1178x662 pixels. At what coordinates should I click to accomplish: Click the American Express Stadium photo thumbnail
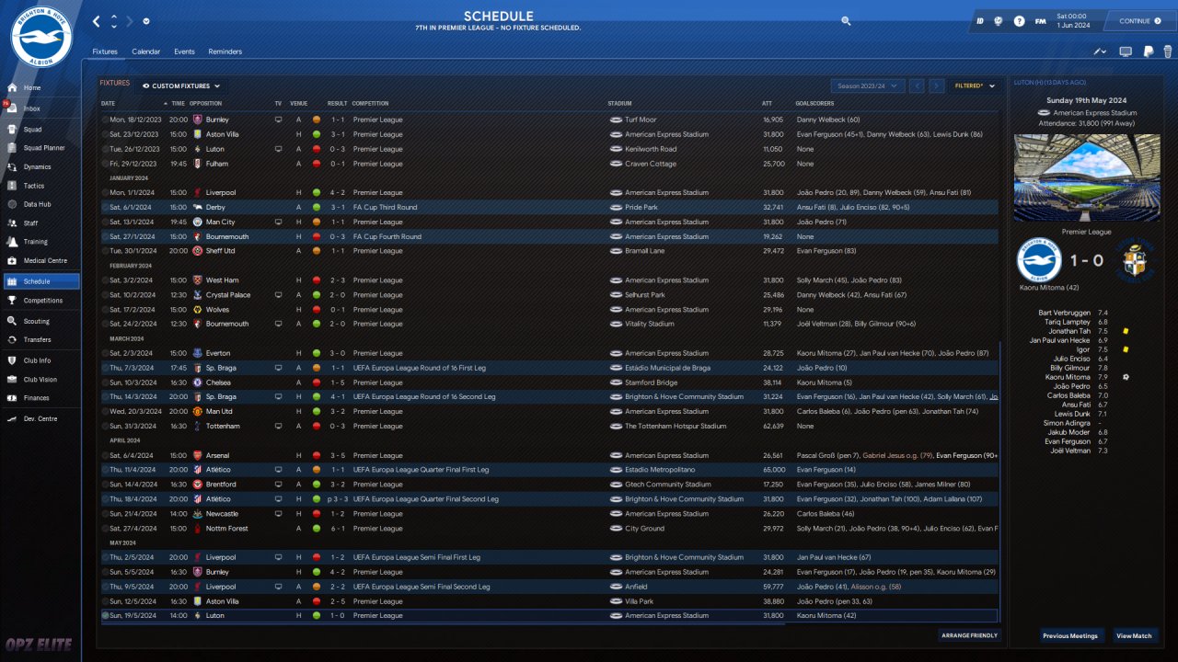pos(1087,178)
